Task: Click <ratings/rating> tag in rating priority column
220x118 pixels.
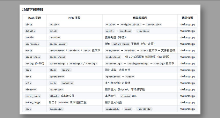Action: click(x=138, y=63)
